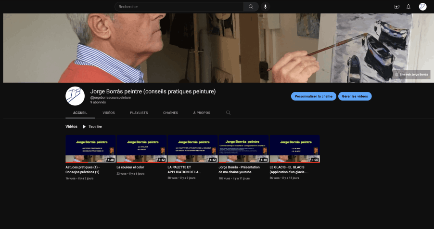Open account avatar menu in top bar
The height and width of the screenshot is (229, 434).
422,7
